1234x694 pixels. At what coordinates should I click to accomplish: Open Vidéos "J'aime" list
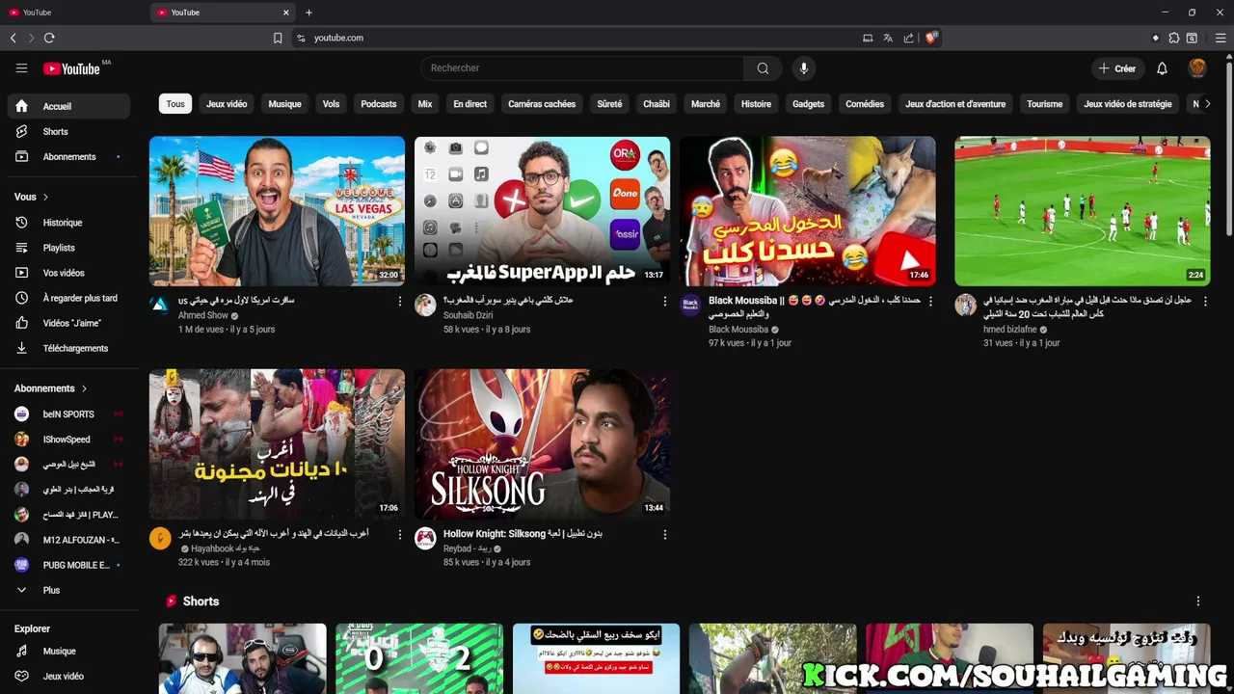pos(67,323)
